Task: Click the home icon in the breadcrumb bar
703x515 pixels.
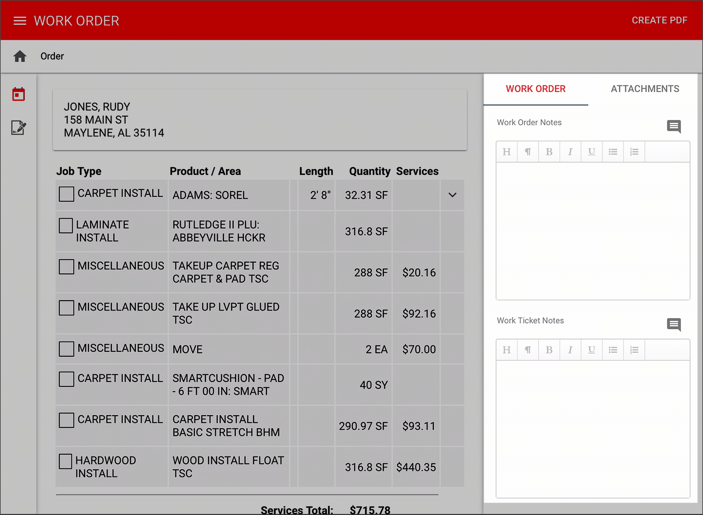Action: (20, 56)
